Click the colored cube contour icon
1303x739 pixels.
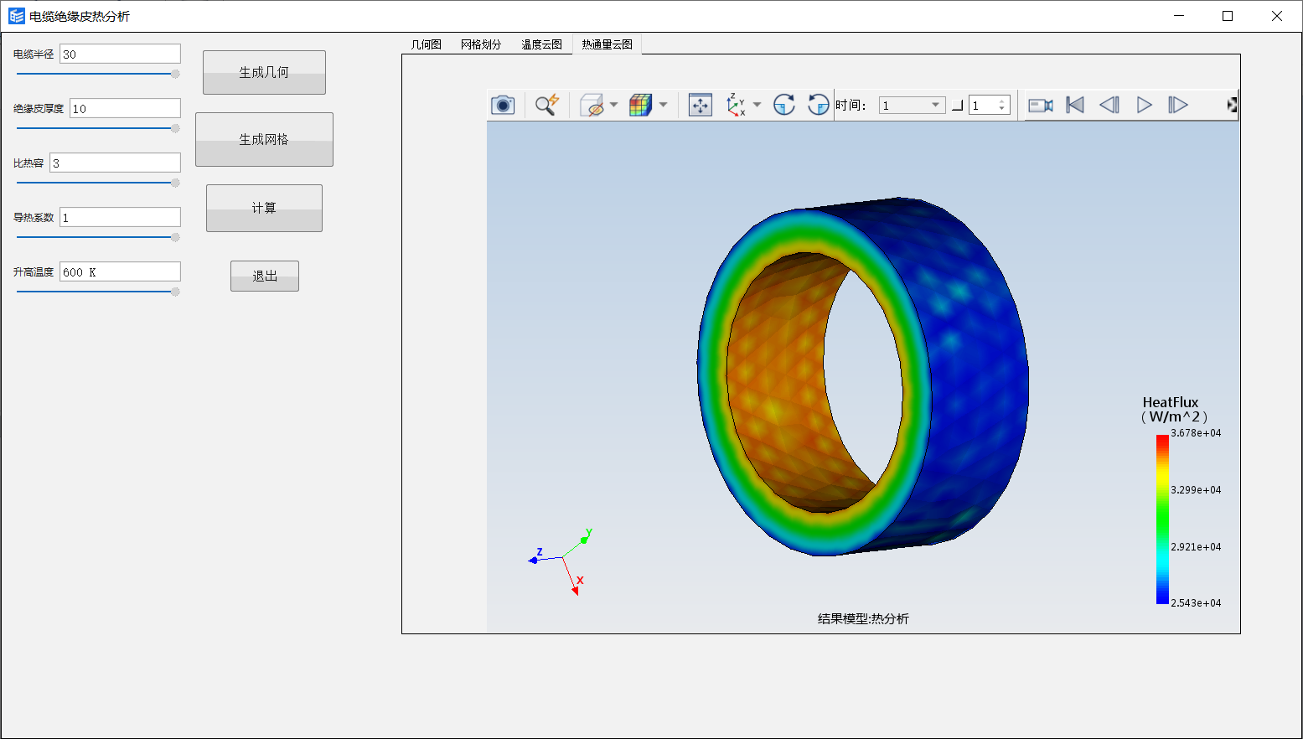641,105
